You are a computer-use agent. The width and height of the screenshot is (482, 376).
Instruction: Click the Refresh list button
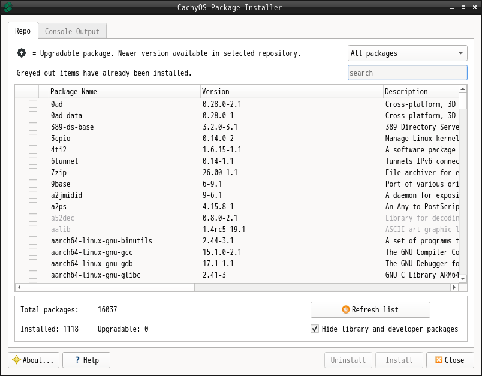pyautogui.click(x=370, y=309)
